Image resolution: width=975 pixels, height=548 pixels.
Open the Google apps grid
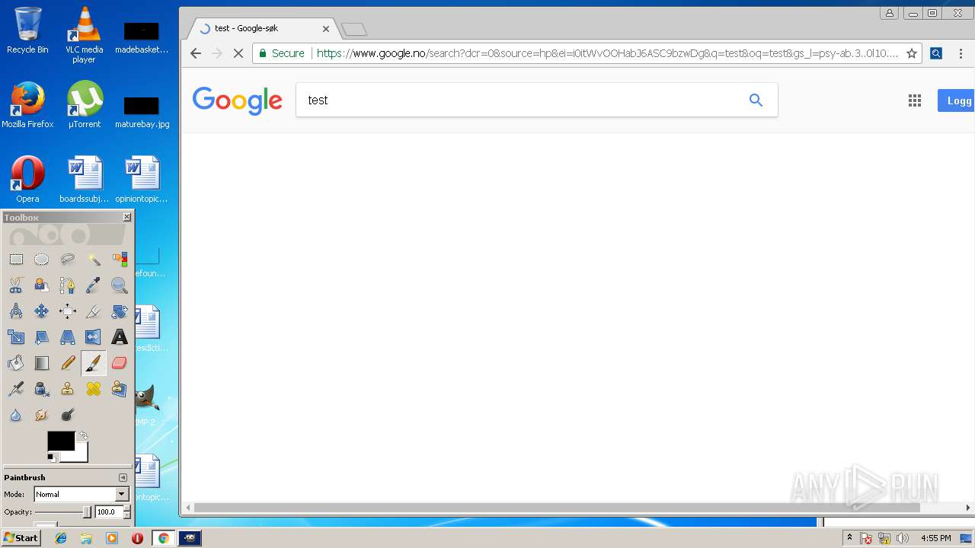coord(915,100)
